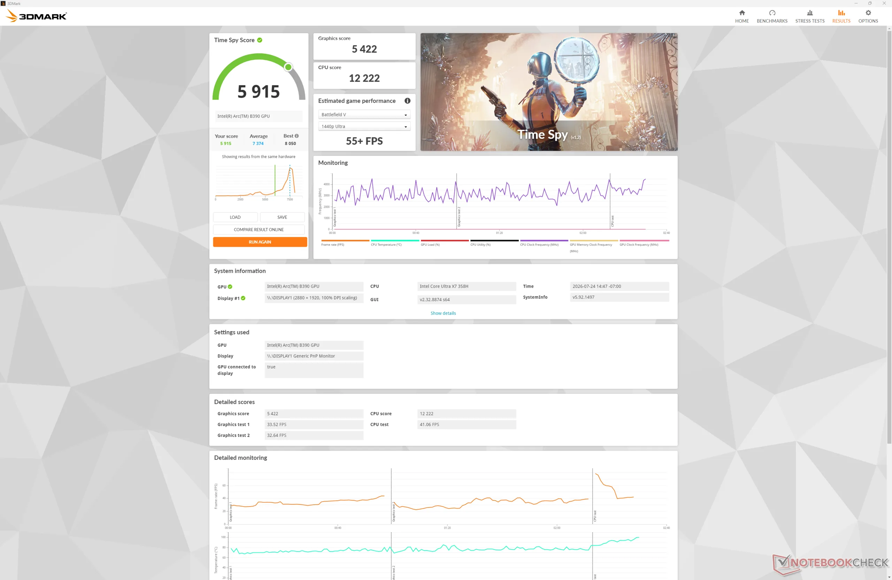Click the Intel Arc B390 GPU label under the score gauge
Viewport: 892px width, 580px height.
point(259,116)
